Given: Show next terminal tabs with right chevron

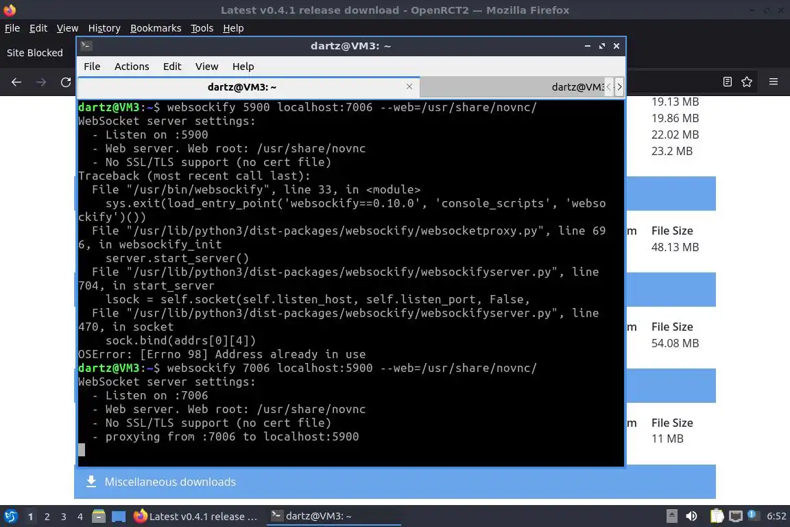Looking at the screenshot, I should point(620,86).
